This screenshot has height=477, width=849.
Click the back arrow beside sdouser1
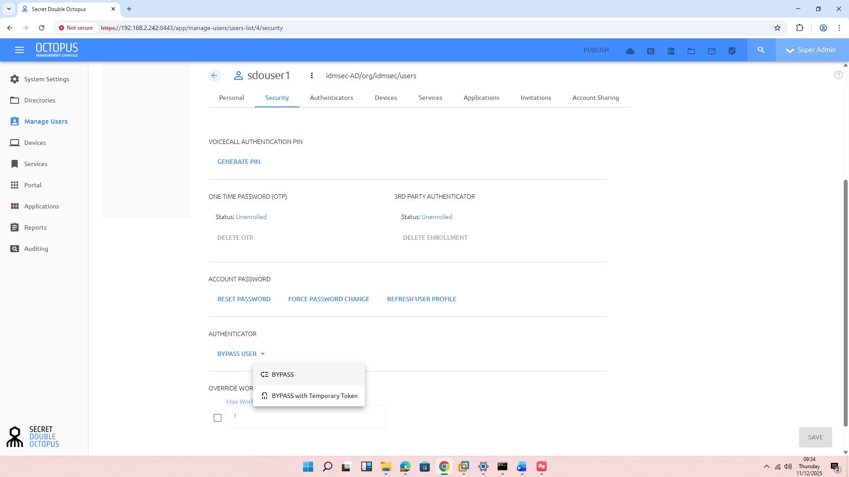(x=214, y=76)
